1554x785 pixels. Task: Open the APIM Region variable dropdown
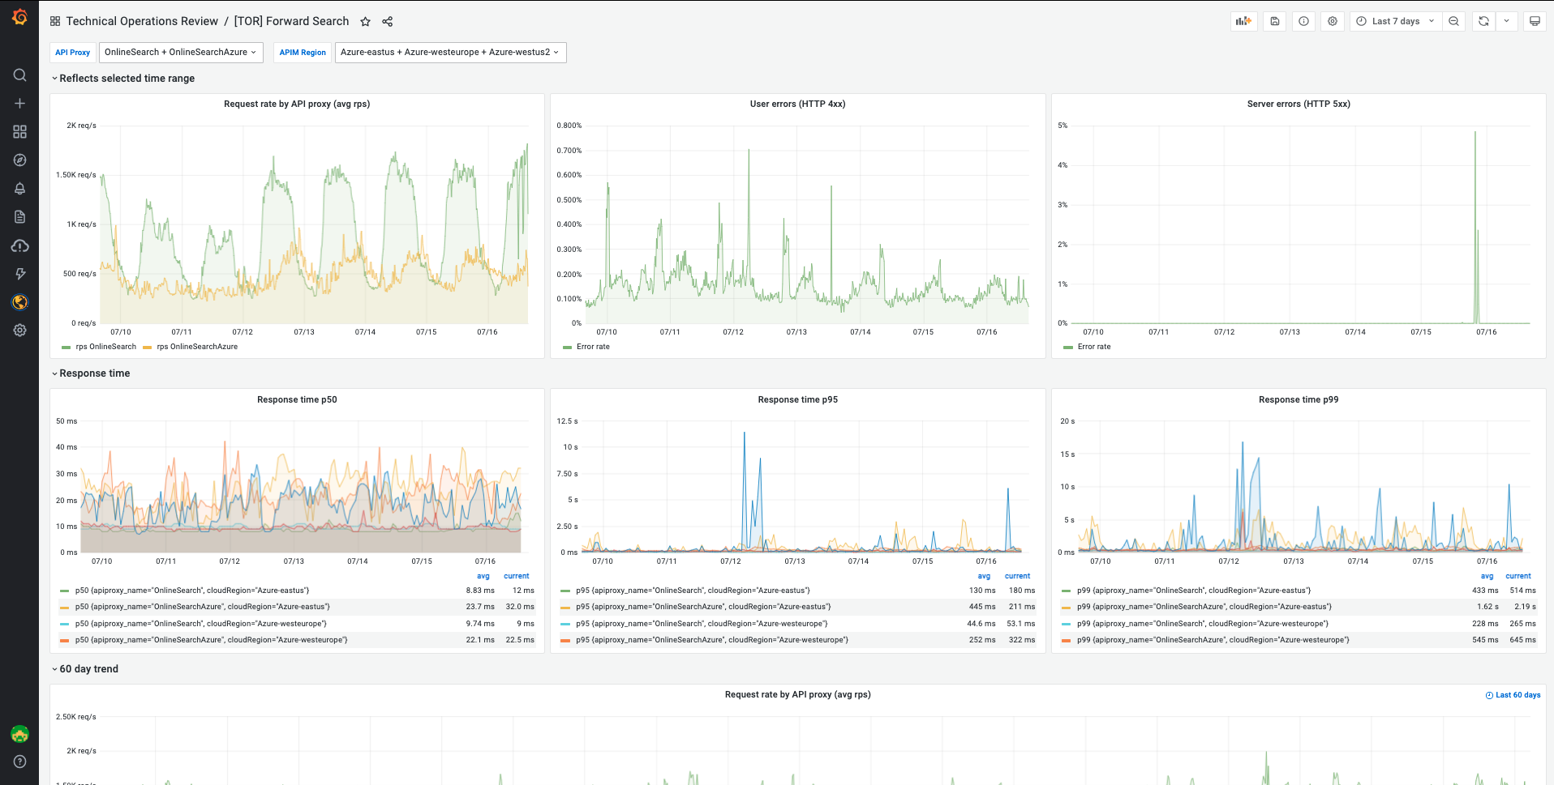coord(450,53)
